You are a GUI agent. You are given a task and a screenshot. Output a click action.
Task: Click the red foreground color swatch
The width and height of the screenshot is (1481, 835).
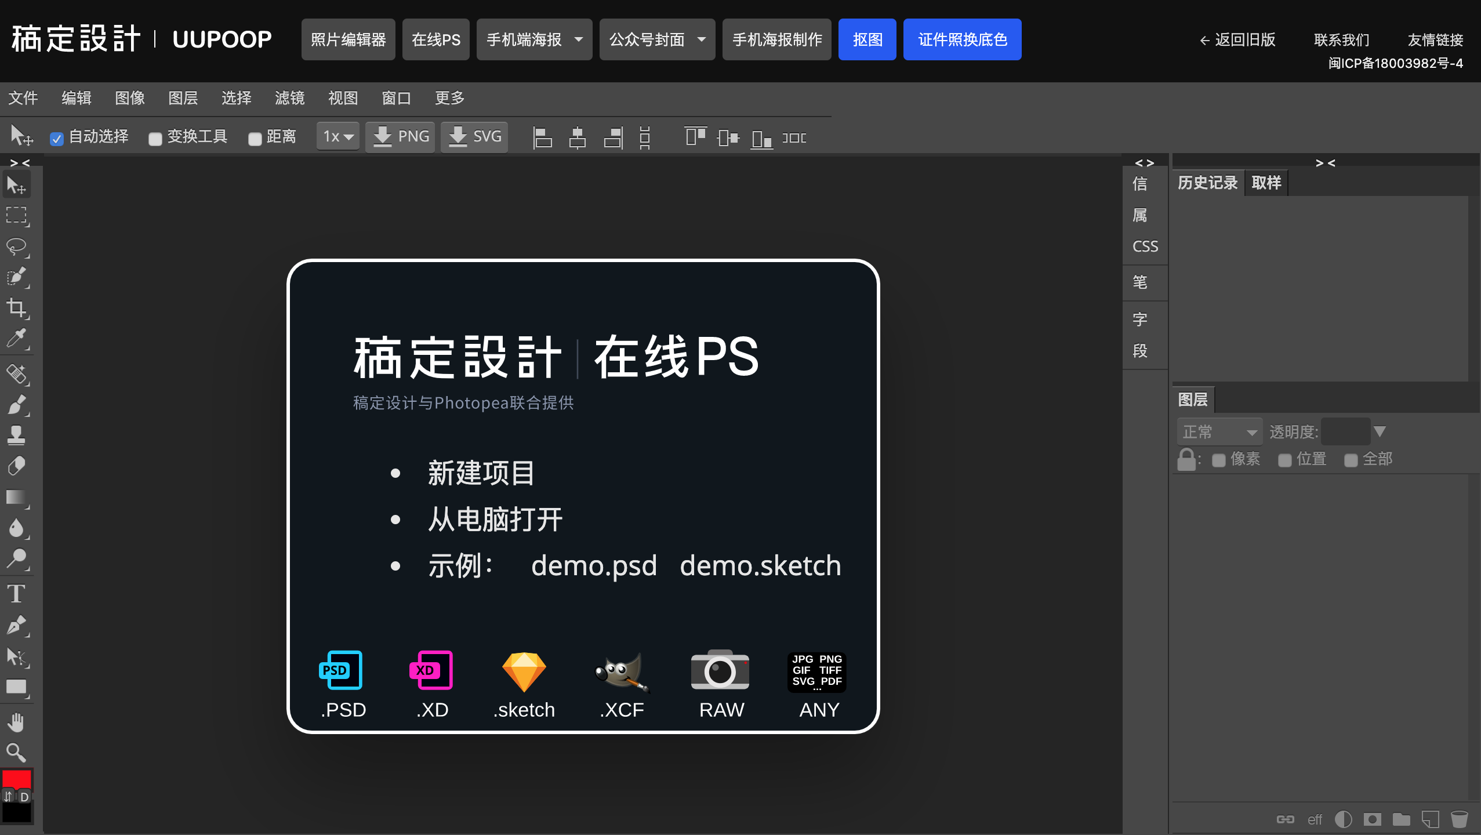pos(16,778)
